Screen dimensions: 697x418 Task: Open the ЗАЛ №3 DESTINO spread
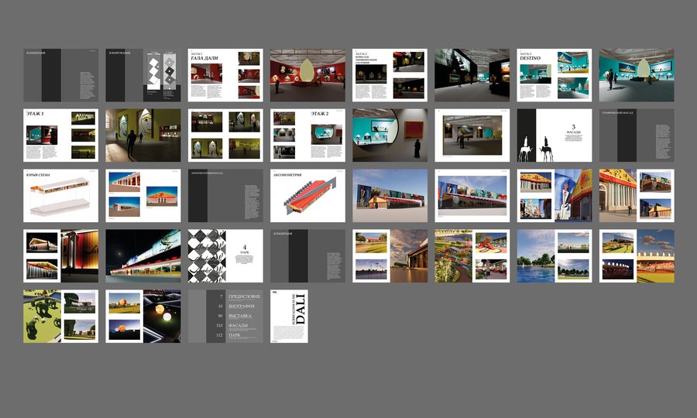(x=555, y=75)
